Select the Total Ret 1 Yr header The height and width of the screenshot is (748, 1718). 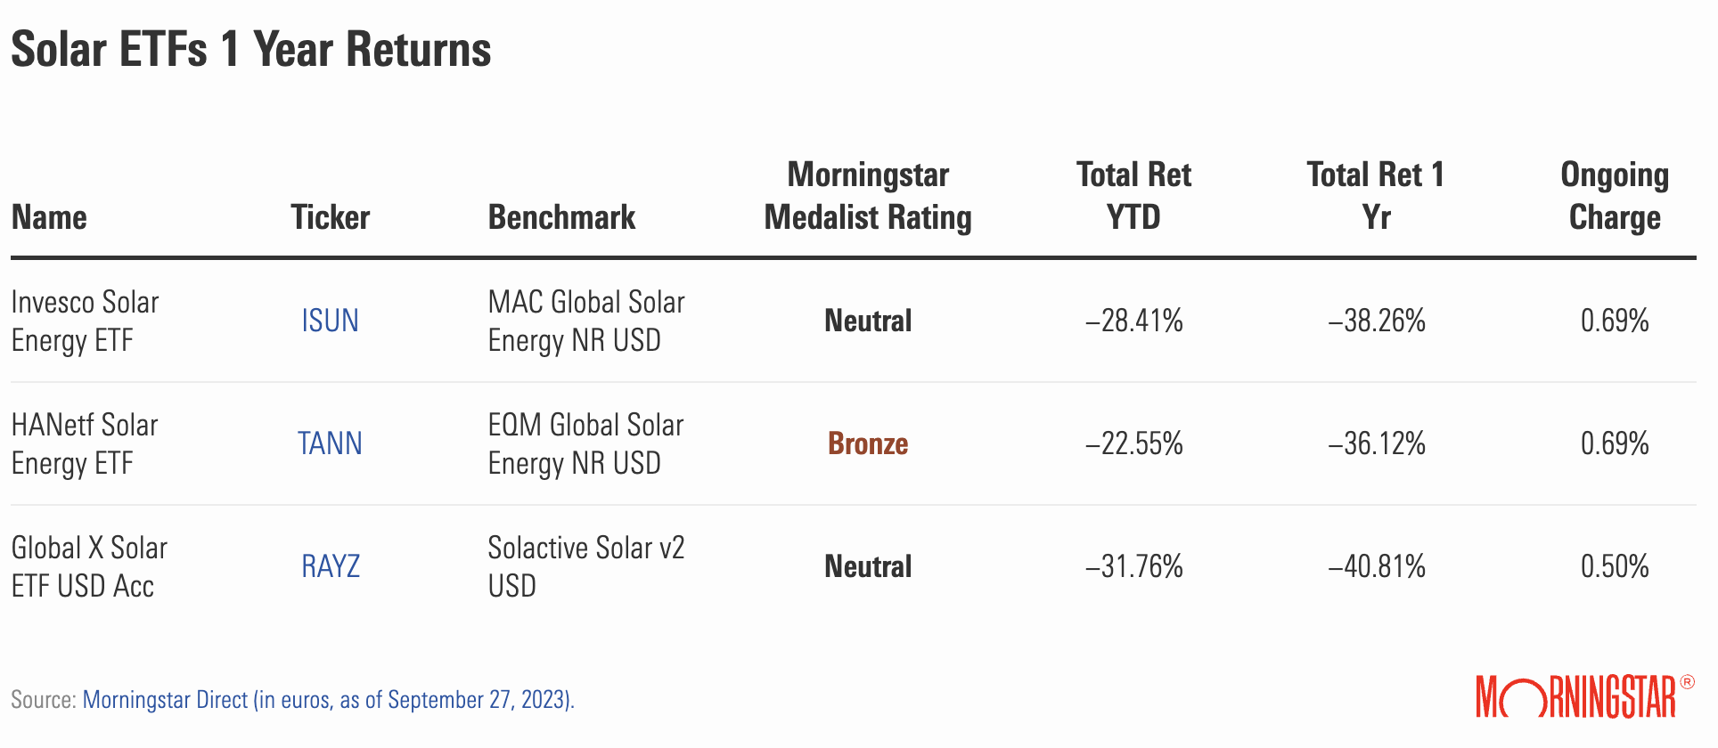[x=1376, y=196]
